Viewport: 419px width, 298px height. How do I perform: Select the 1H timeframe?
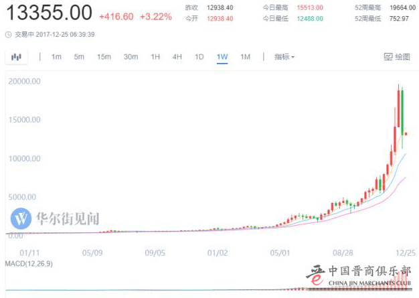155,57
